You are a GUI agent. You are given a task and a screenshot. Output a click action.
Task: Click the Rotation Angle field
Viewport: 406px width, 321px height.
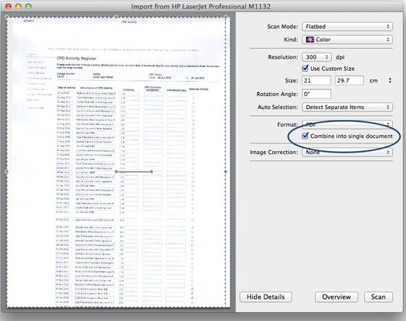317,94
